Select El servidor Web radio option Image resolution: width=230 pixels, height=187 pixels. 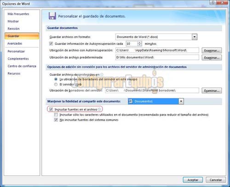pos(56,84)
